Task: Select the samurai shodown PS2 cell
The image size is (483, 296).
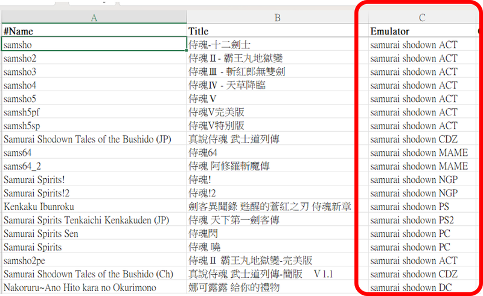Action: point(422,220)
